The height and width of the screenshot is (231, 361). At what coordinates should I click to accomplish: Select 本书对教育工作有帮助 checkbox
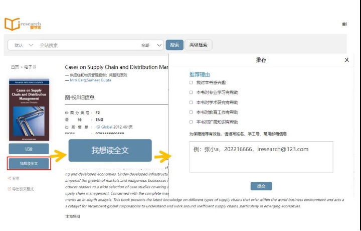[191, 112]
